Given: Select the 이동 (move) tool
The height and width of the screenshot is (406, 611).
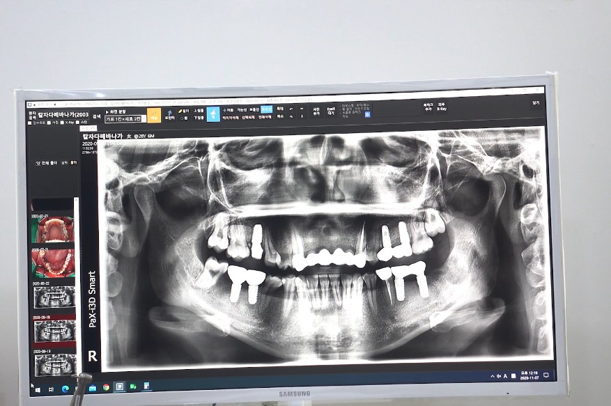Looking at the screenshot, I should point(228,110).
